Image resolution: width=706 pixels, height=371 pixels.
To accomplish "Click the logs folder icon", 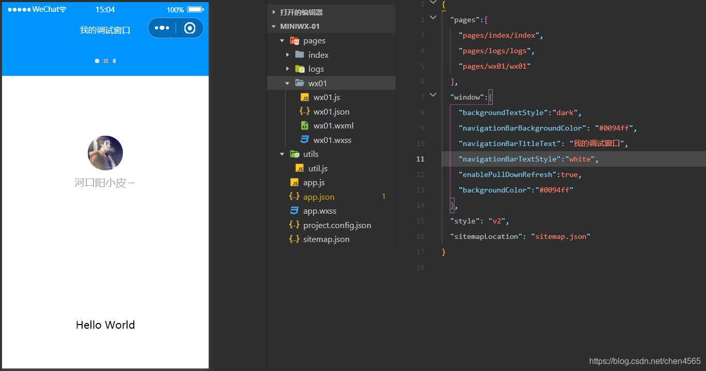I will pos(300,69).
